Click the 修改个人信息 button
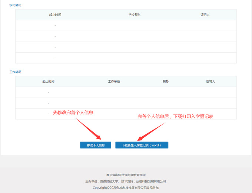Screen dimensions: 252x193 click(96, 145)
